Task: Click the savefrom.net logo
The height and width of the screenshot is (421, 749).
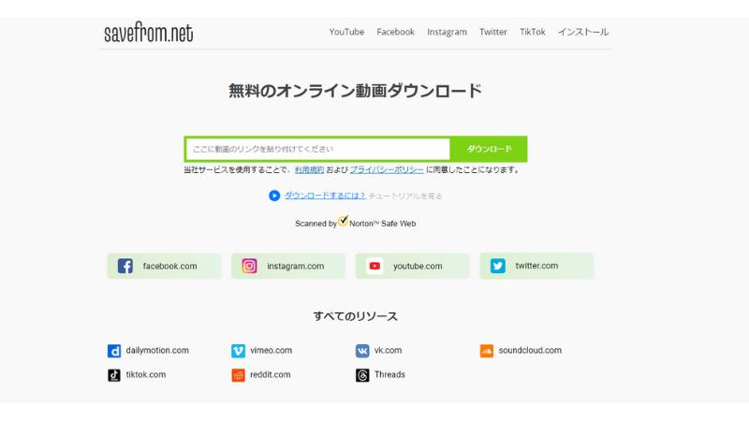Action: click(x=149, y=32)
